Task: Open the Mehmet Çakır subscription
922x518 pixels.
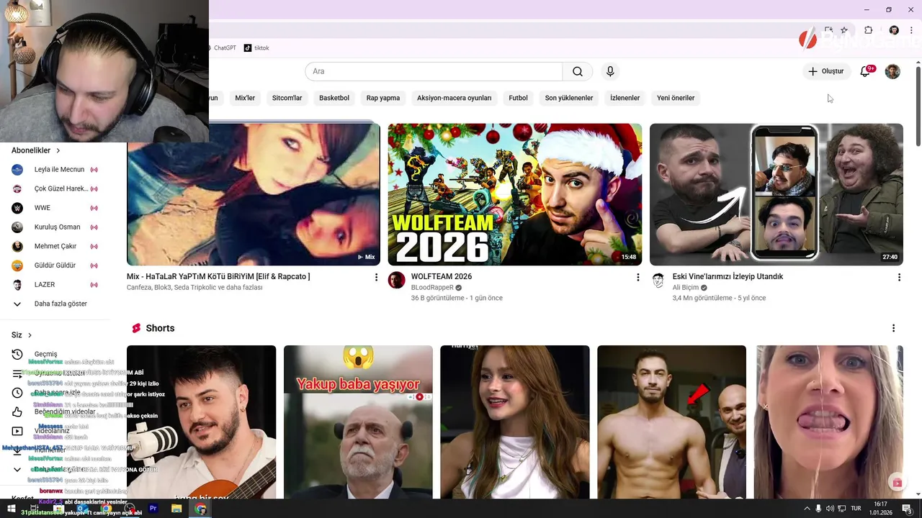Action: tap(55, 246)
